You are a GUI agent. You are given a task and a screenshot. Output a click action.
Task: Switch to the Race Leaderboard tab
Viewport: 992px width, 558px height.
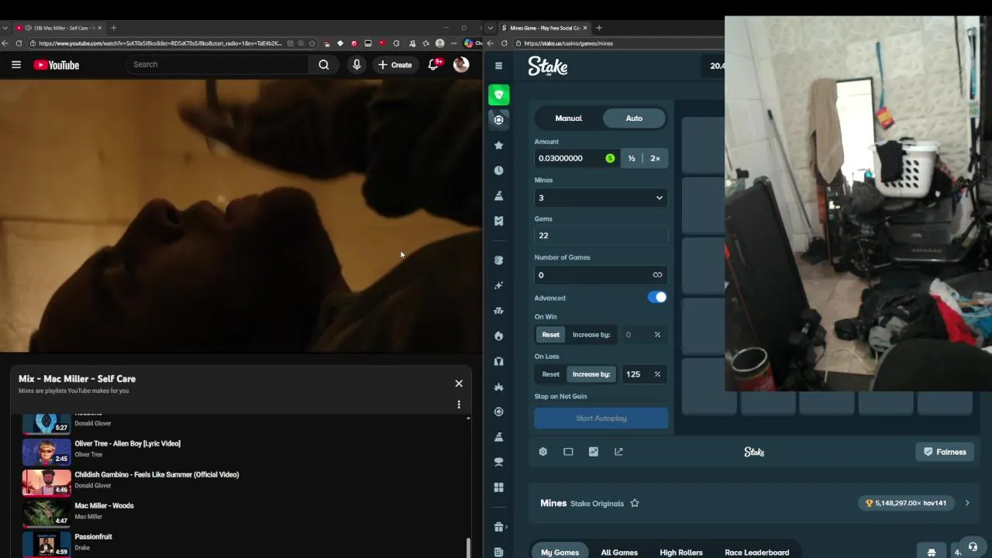click(x=757, y=552)
